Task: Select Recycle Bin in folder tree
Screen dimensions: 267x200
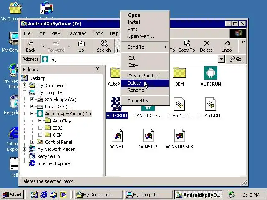Action: point(48,156)
